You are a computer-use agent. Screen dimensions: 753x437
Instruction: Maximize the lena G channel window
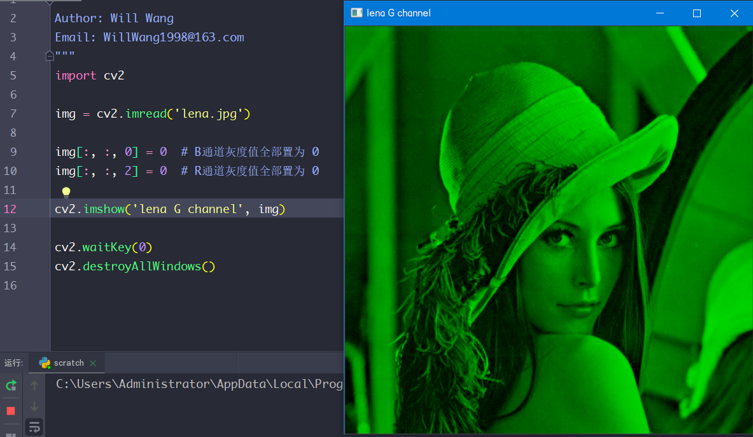click(x=697, y=13)
